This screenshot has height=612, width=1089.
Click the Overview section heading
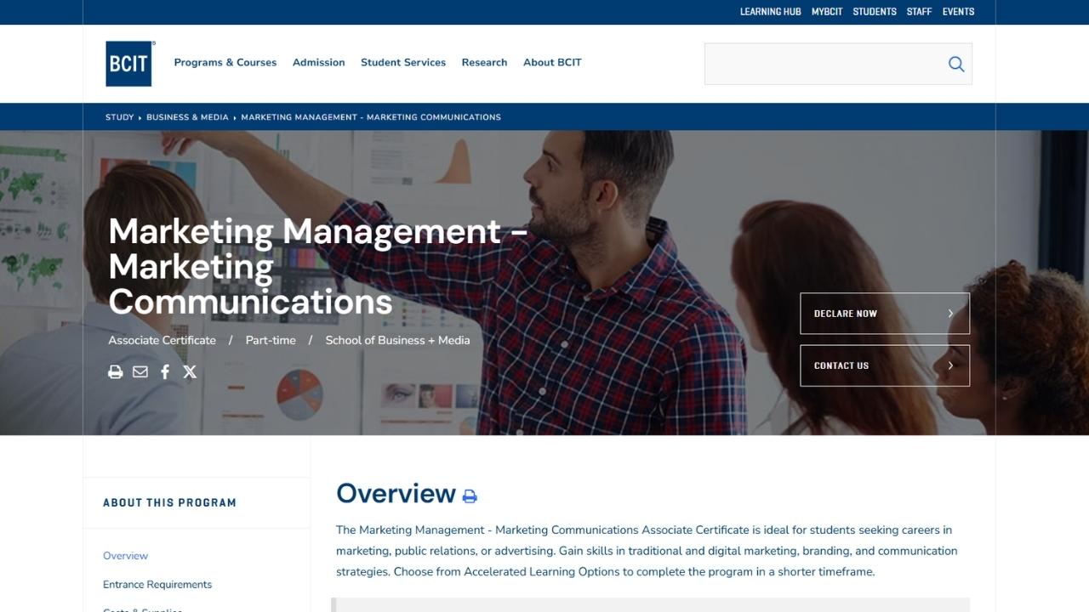[x=396, y=494]
